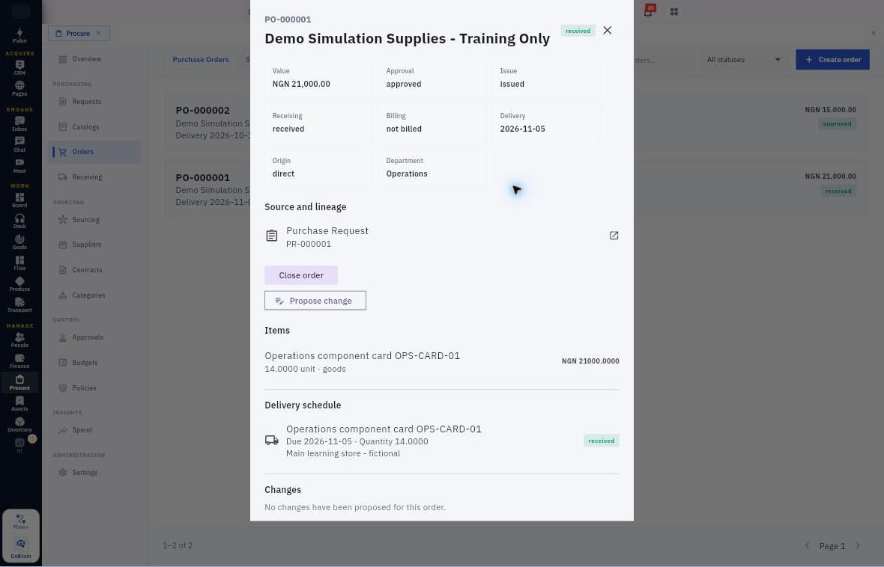Click the delivery truck icon in schedule
The width and height of the screenshot is (884, 567).
(272, 440)
